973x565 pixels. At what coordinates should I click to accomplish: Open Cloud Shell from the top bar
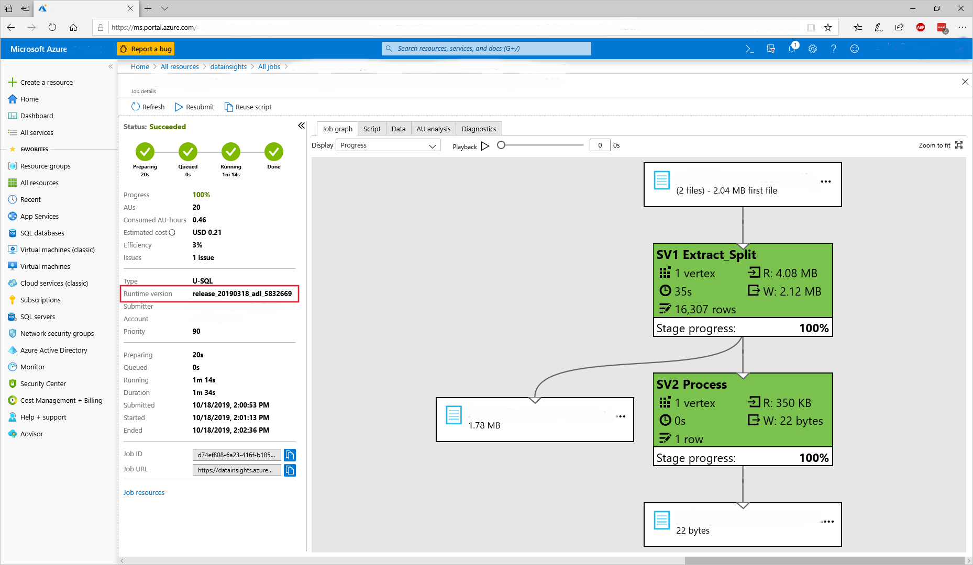tap(749, 49)
